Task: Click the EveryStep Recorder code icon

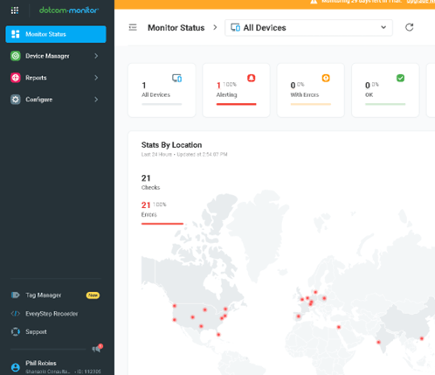Action: (16, 314)
